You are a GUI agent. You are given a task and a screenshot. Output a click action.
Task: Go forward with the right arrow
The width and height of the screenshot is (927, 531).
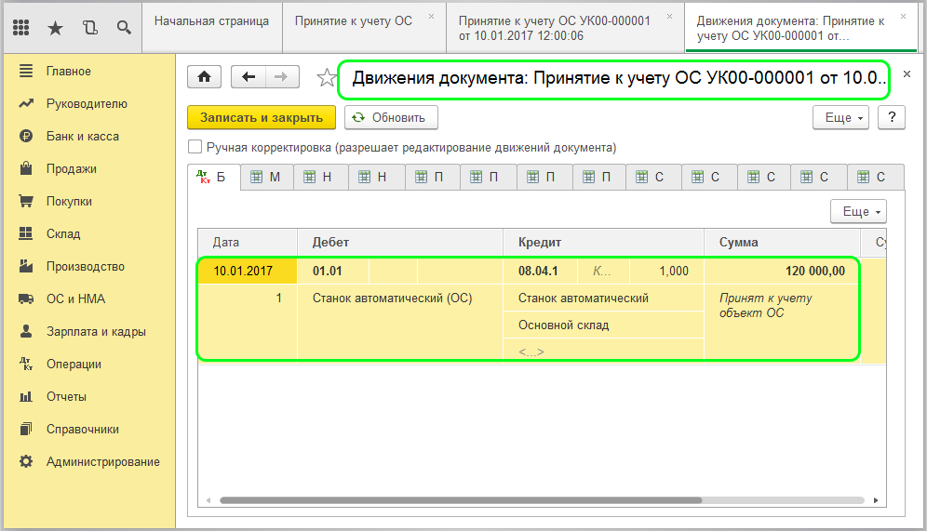pos(282,77)
